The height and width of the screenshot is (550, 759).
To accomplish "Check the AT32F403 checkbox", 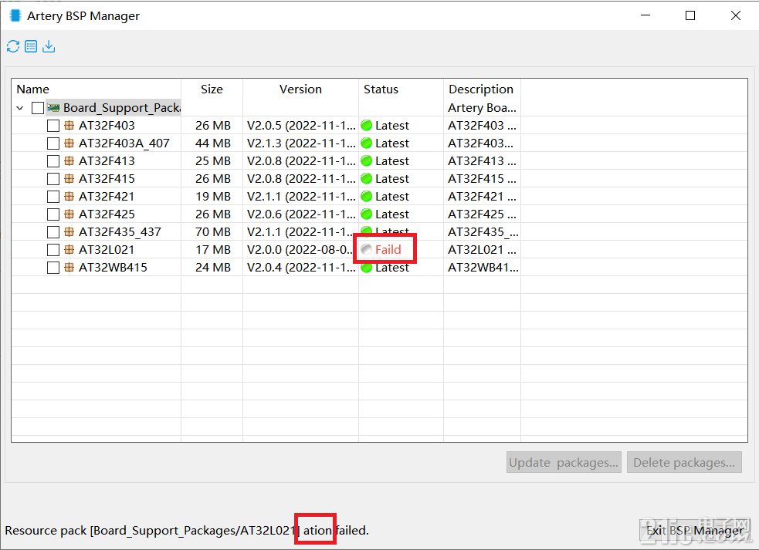I will pyautogui.click(x=53, y=126).
